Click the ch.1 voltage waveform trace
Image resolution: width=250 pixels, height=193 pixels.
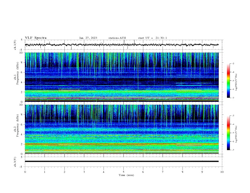pyautogui.click(x=122, y=45)
